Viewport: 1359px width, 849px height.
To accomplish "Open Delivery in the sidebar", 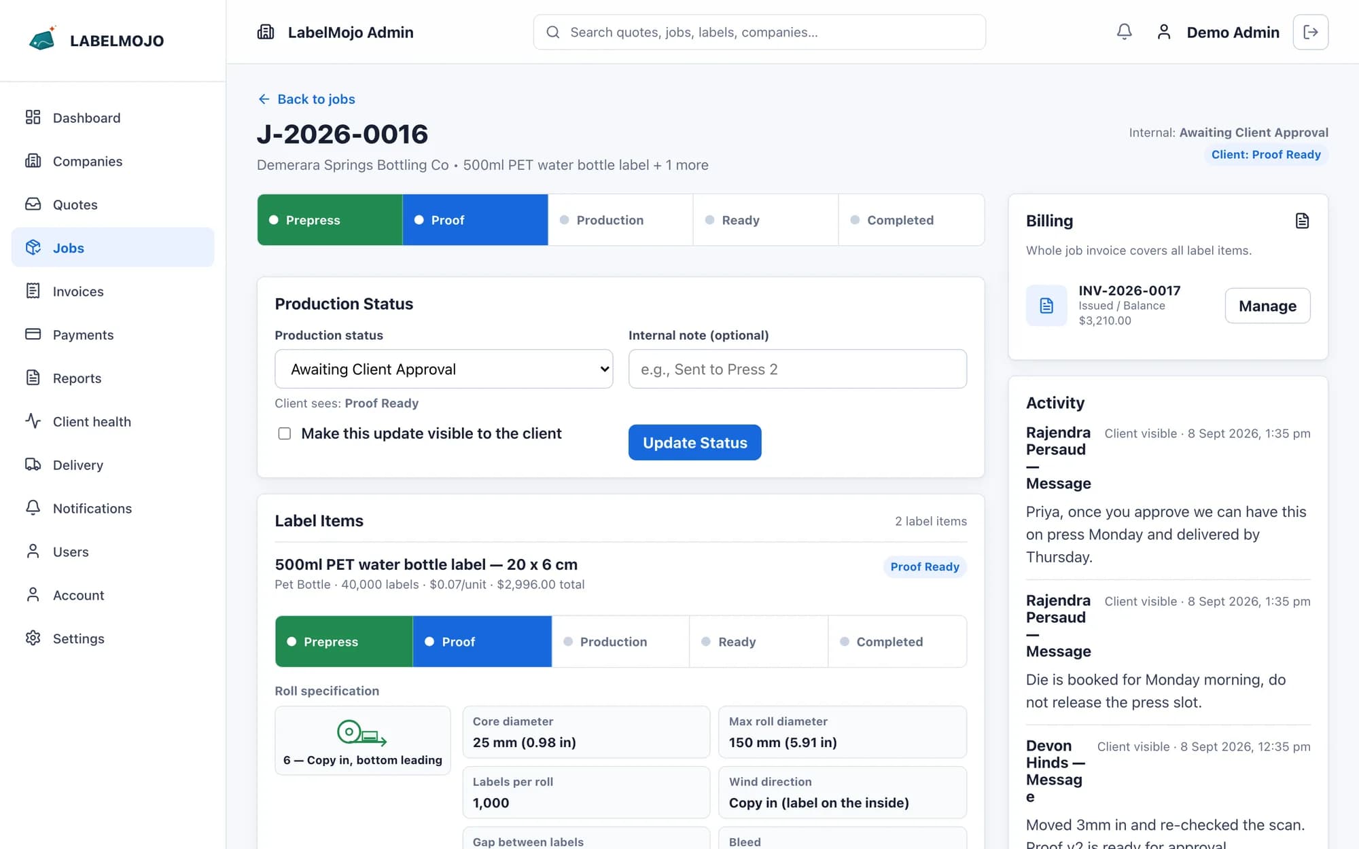I will click(113, 465).
